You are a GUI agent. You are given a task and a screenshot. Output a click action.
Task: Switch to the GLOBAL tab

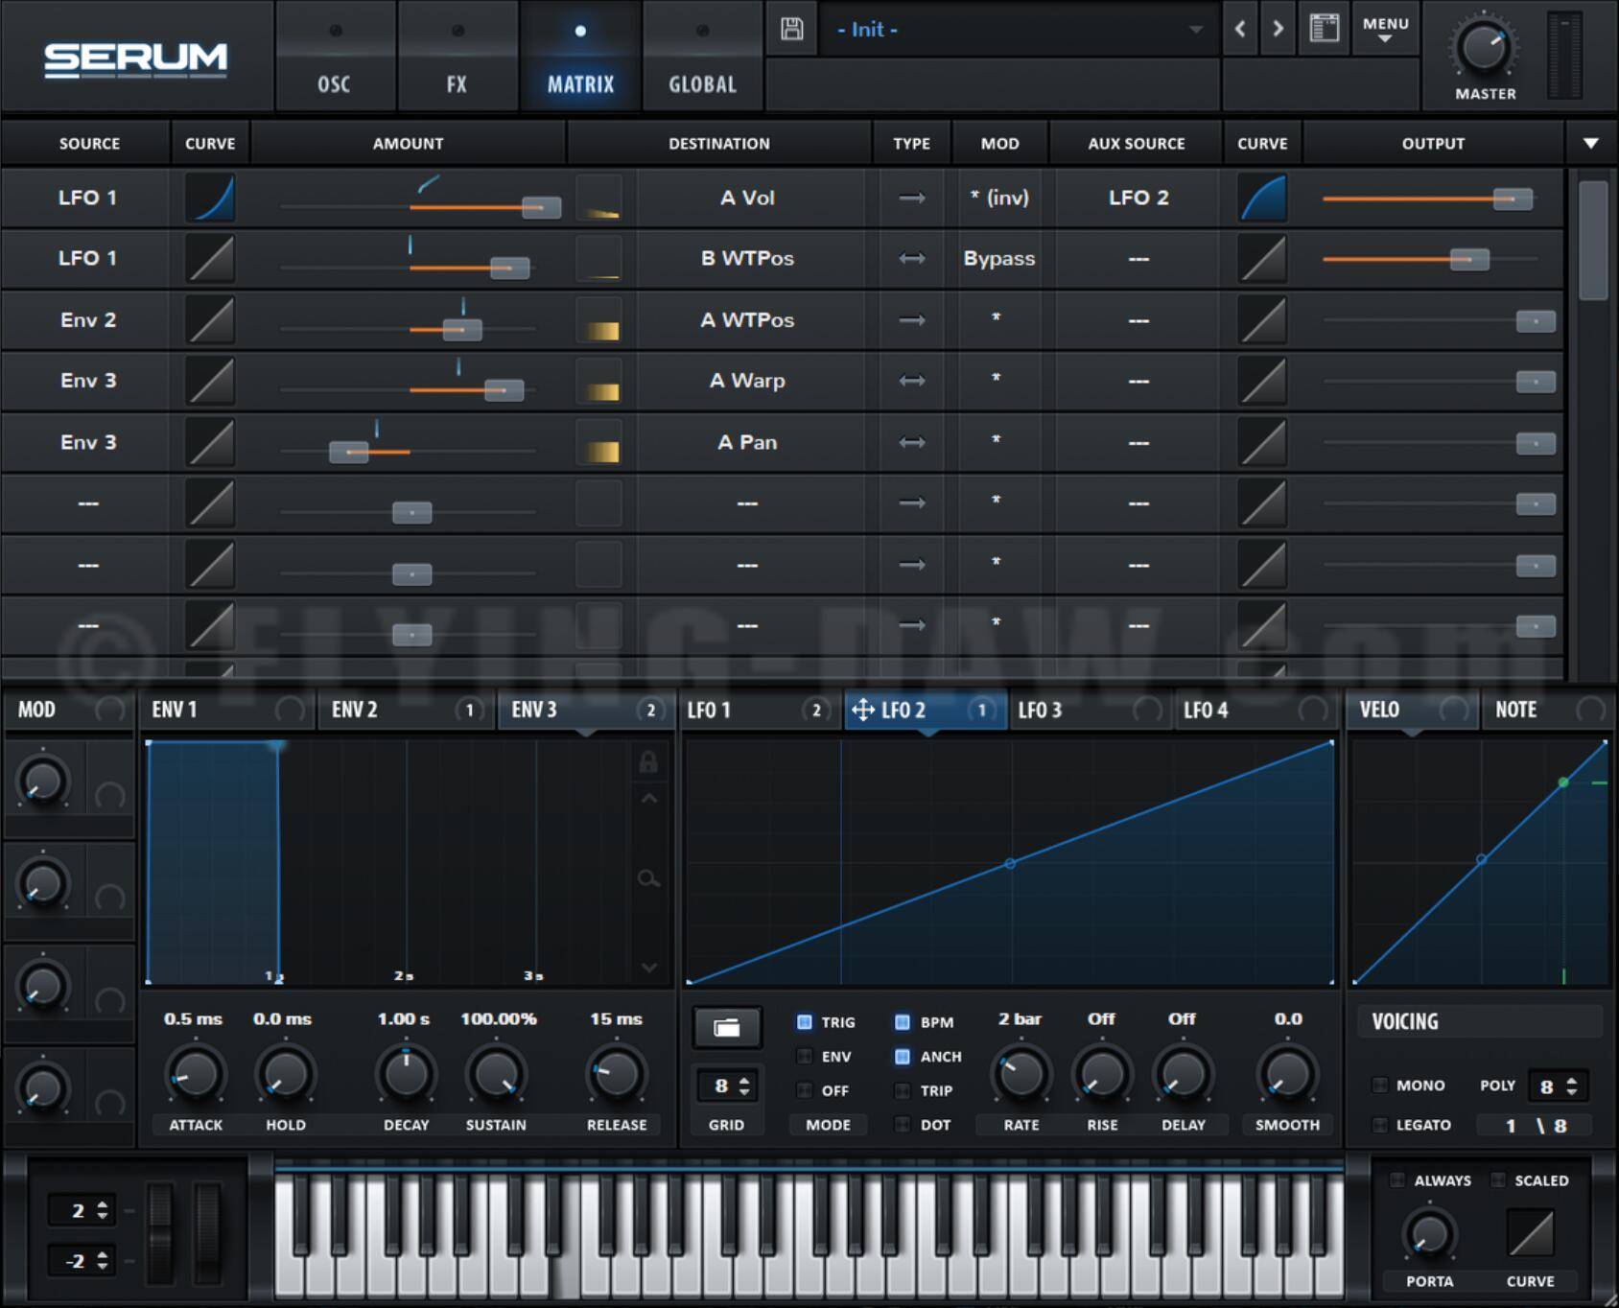click(702, 58)
